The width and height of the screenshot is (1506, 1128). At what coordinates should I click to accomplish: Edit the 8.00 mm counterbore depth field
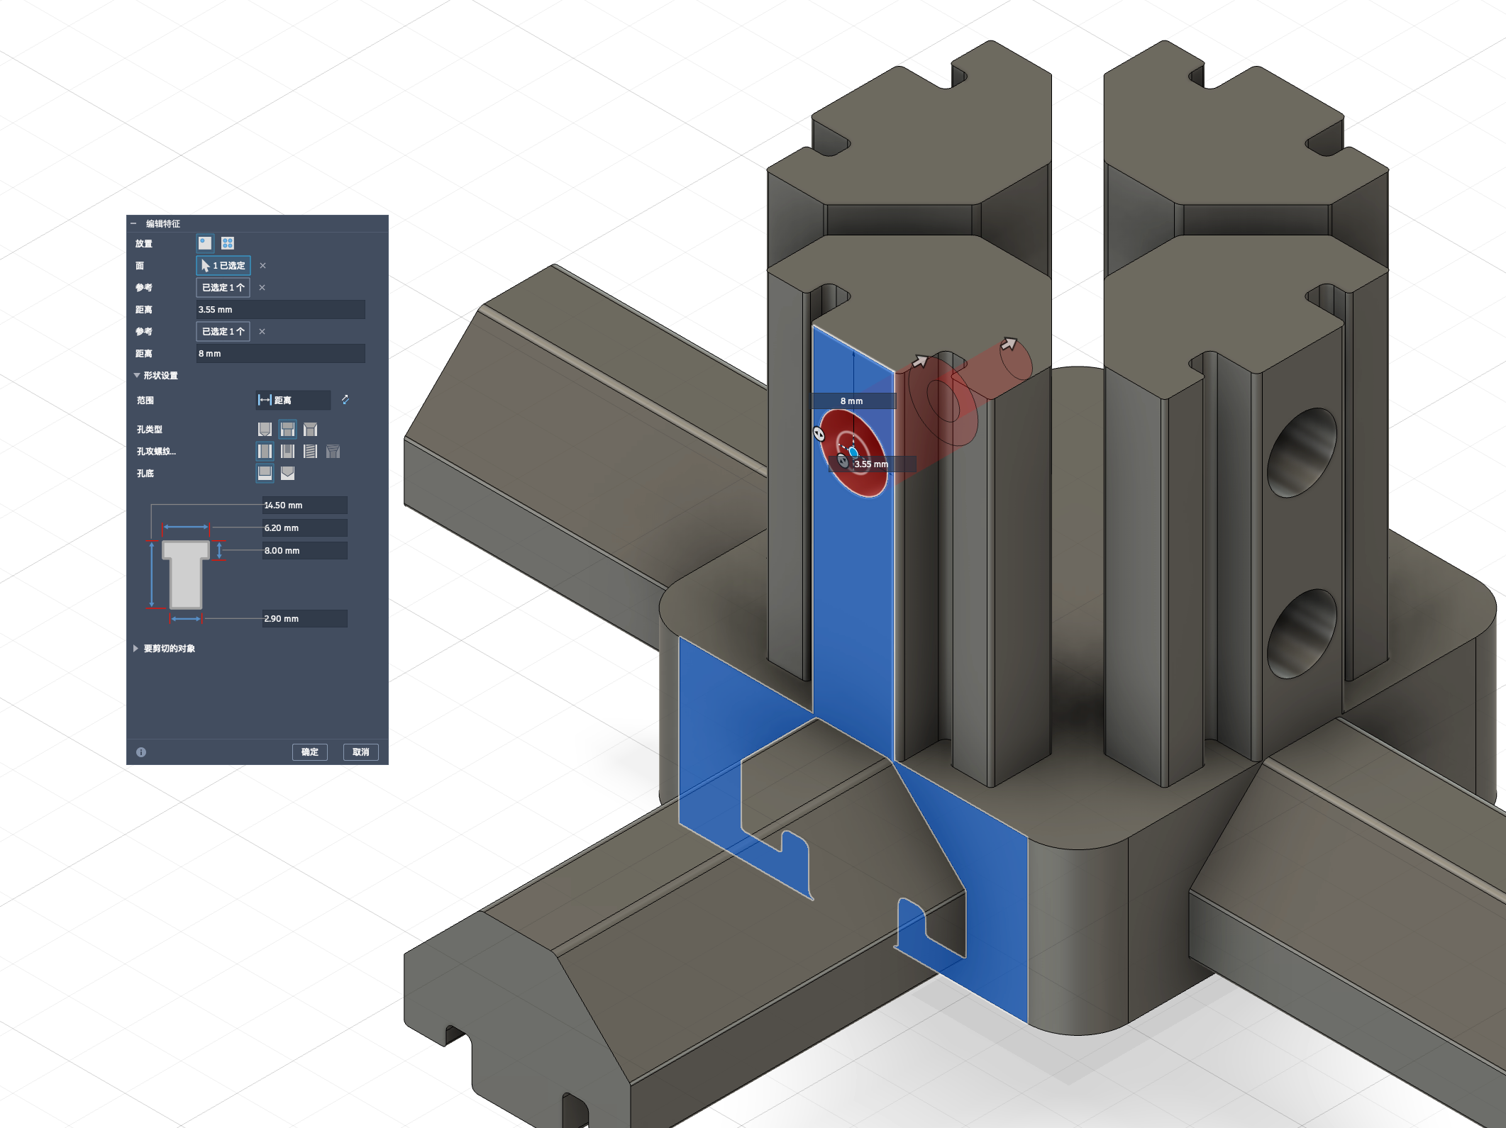[x=304, y=551]
